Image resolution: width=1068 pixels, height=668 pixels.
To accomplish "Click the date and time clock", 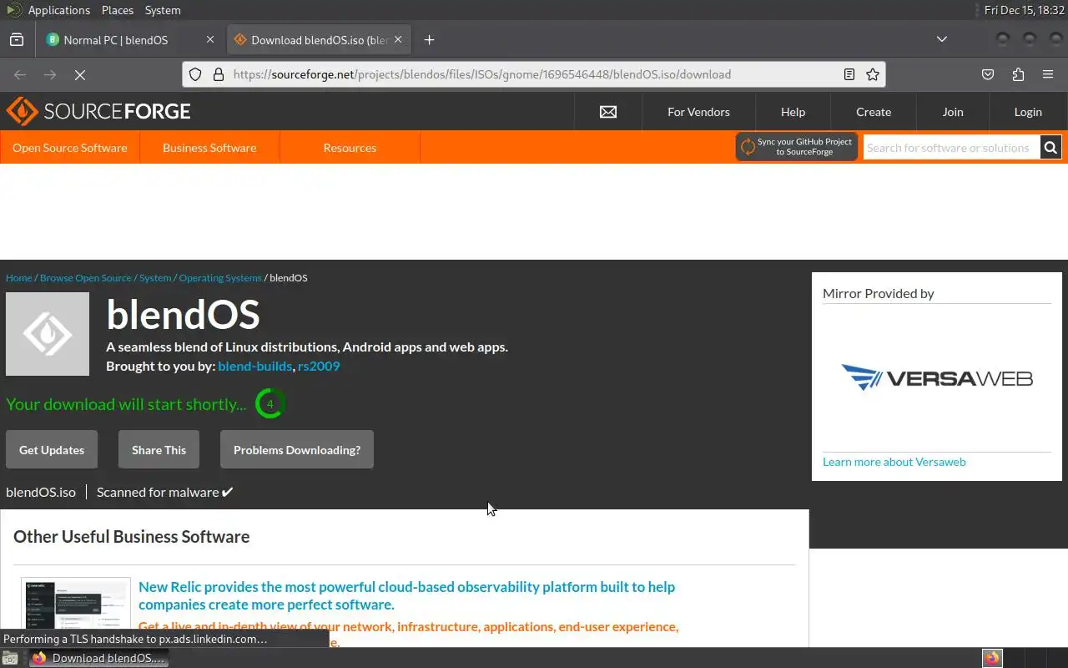I will tap(1024, 10).
